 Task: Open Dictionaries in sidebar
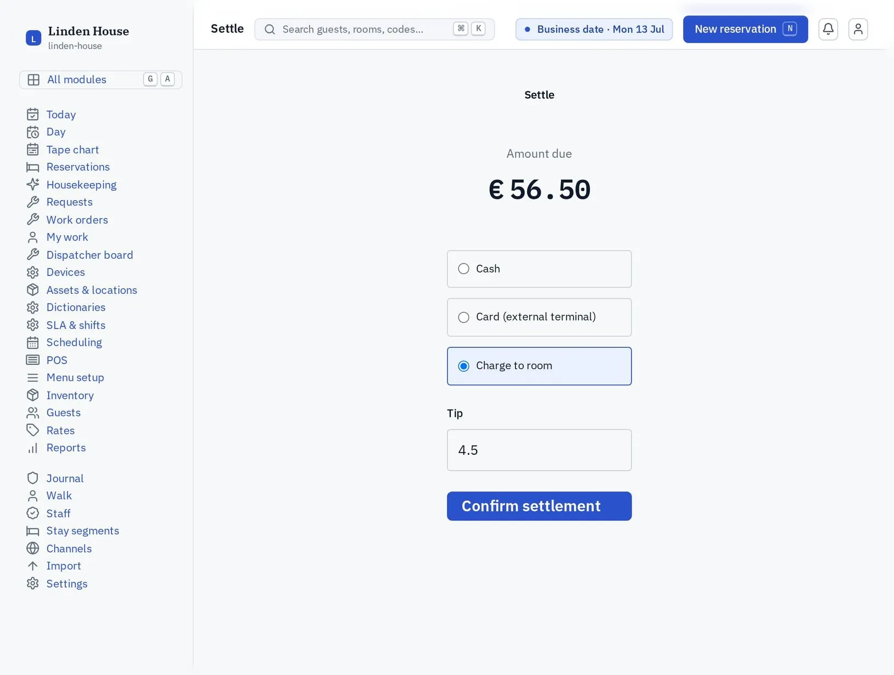click(x=76, y=307)
